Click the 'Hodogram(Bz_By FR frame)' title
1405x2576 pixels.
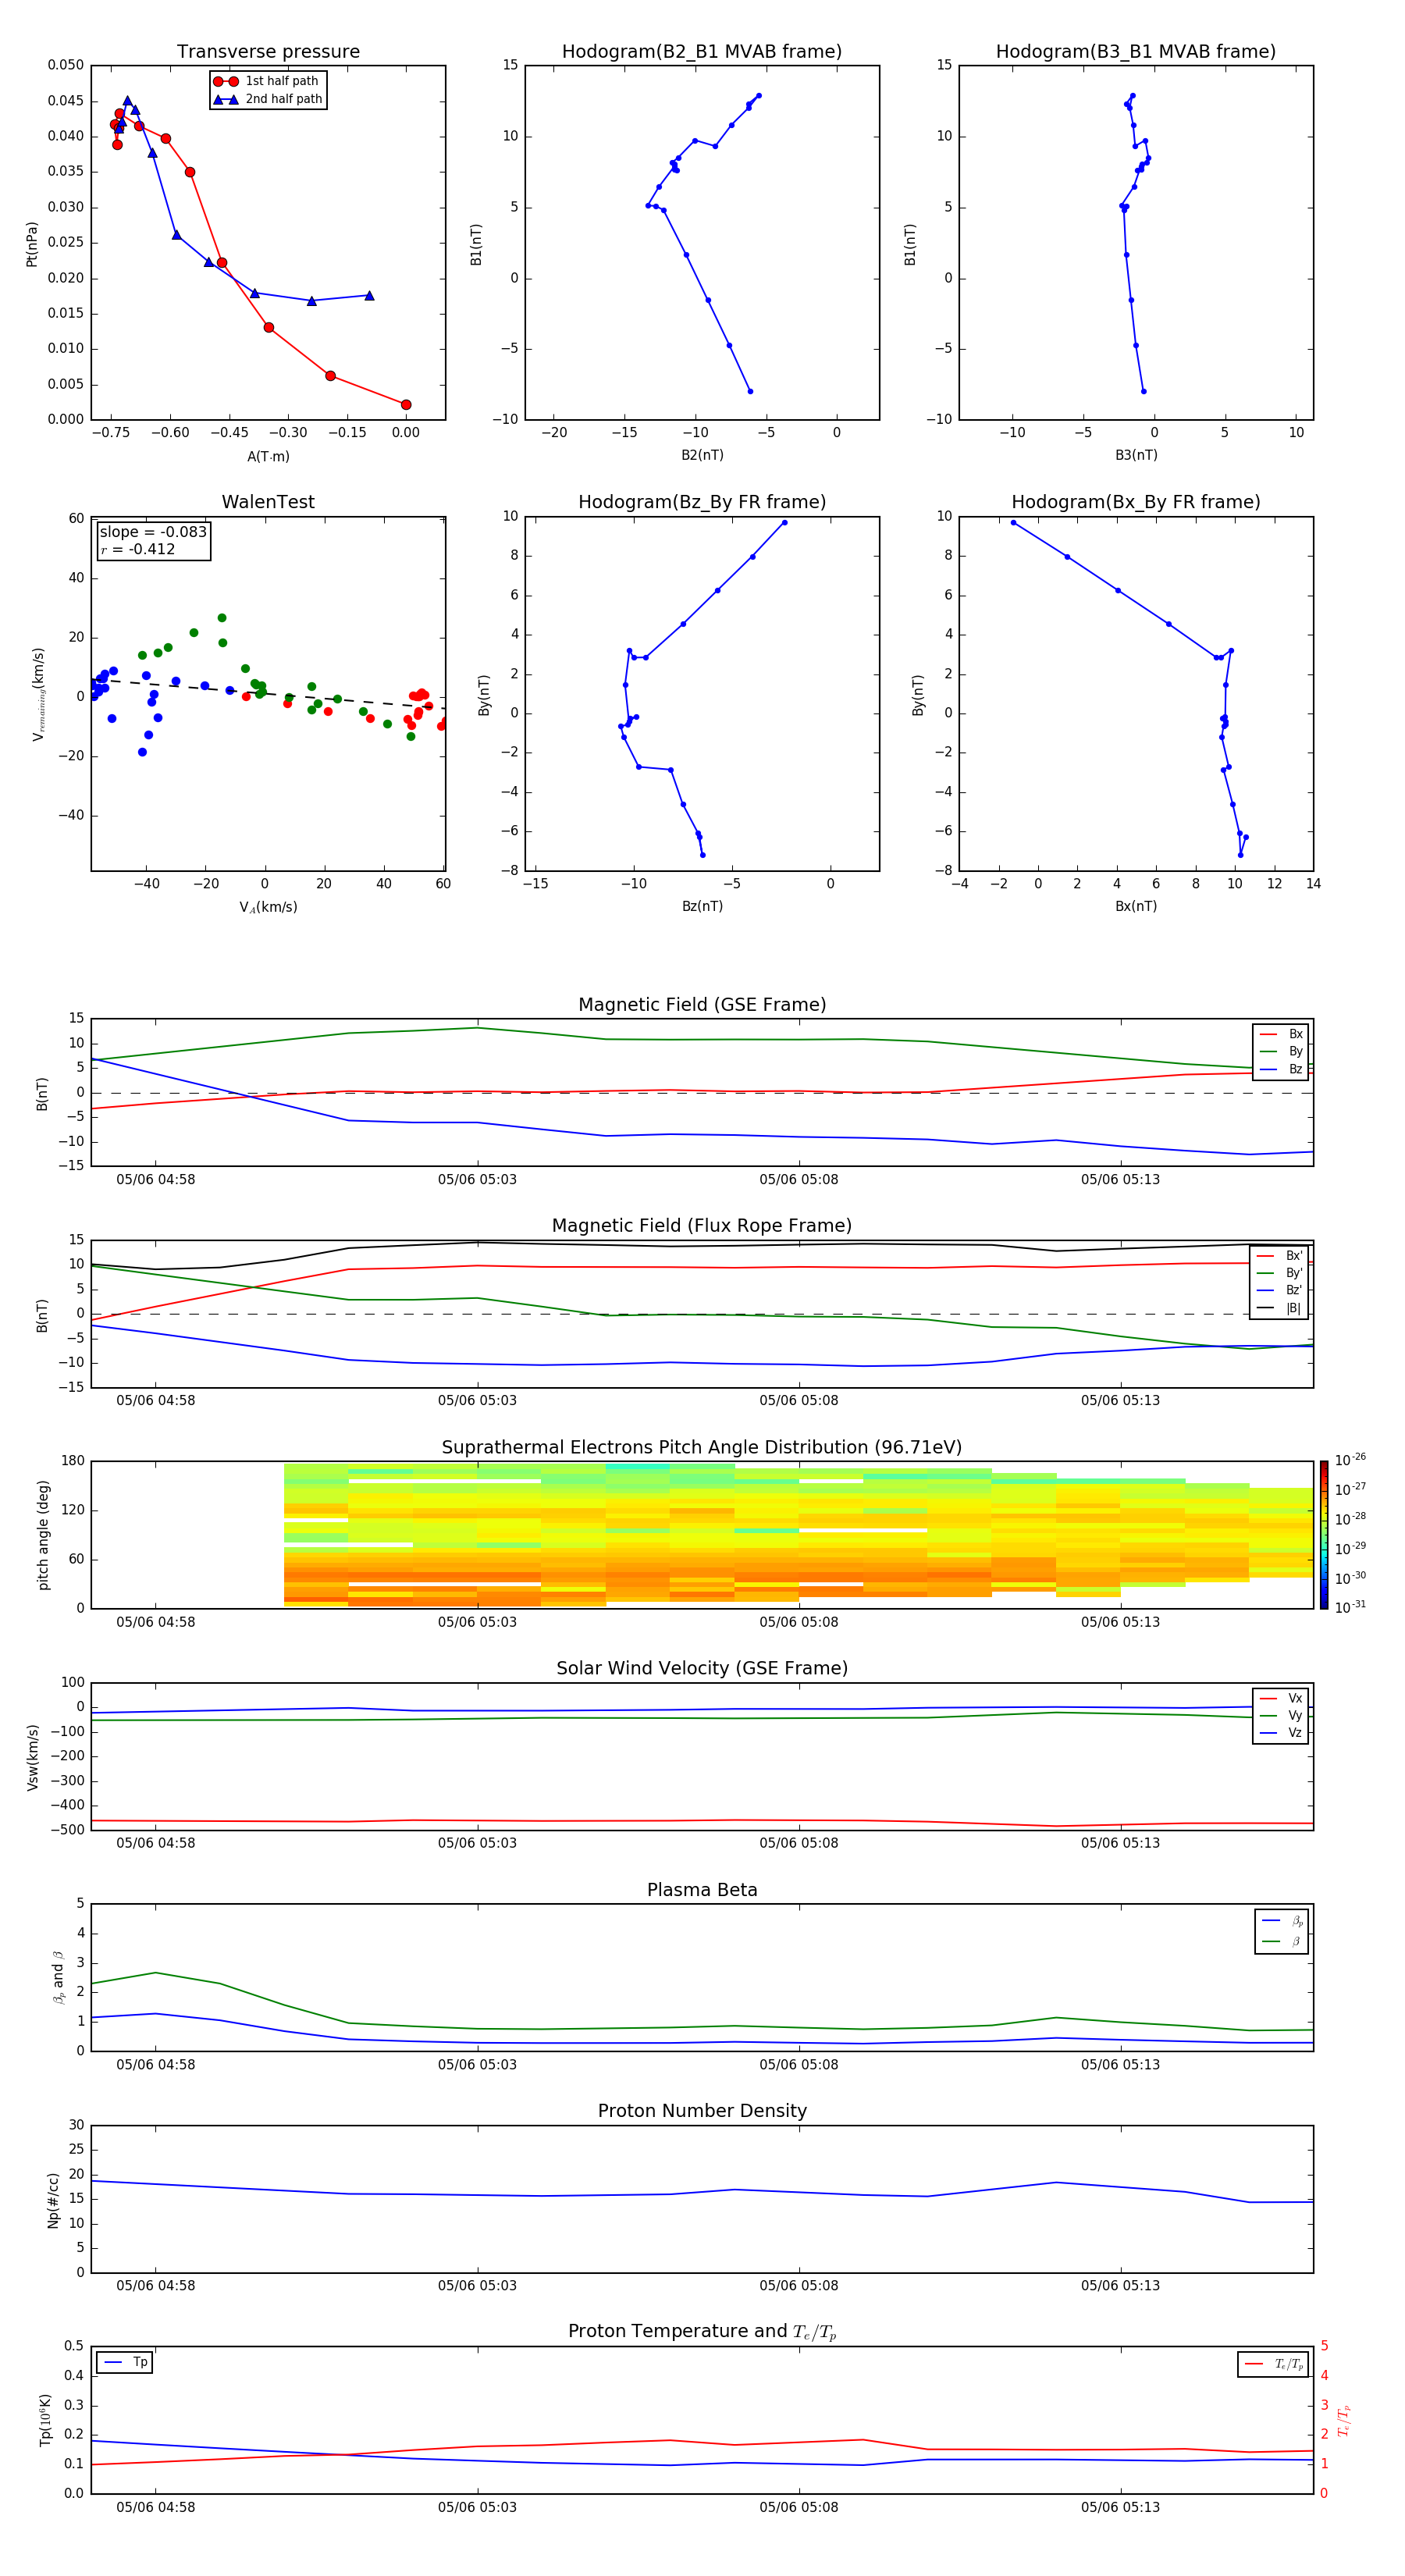[702, 502]
